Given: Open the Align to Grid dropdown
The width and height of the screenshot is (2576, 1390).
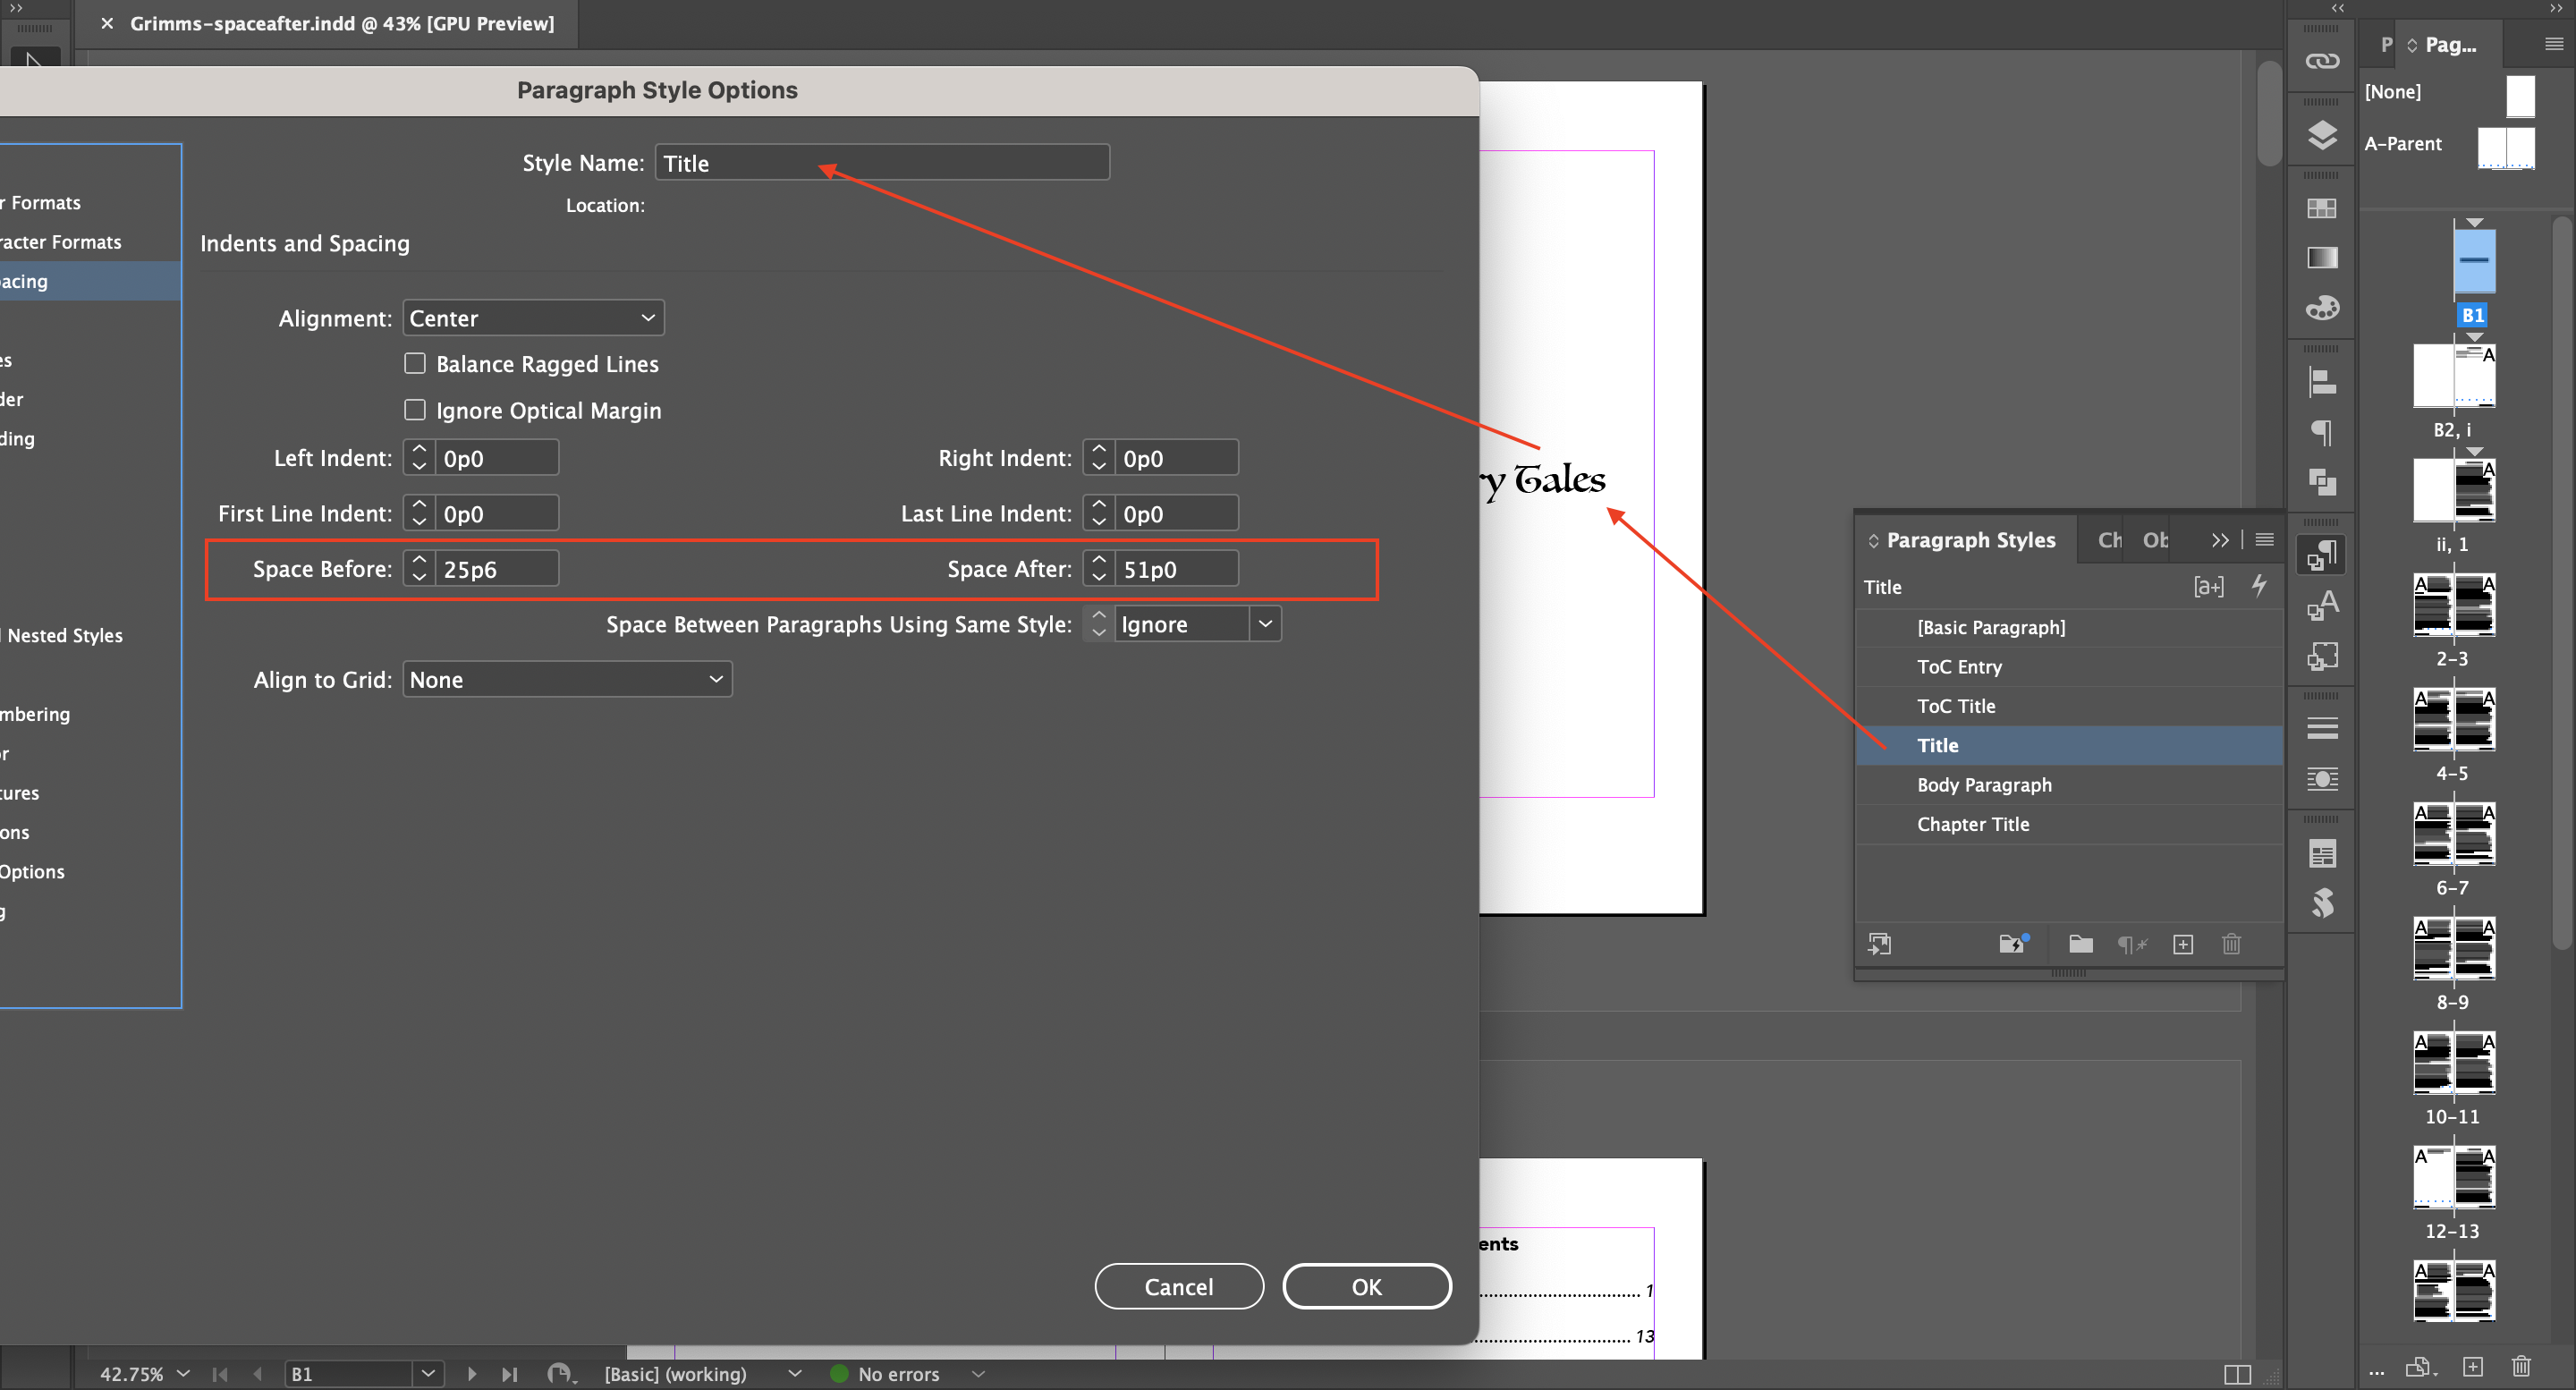Looking at the screenshot, I should [x=566, y=679].
